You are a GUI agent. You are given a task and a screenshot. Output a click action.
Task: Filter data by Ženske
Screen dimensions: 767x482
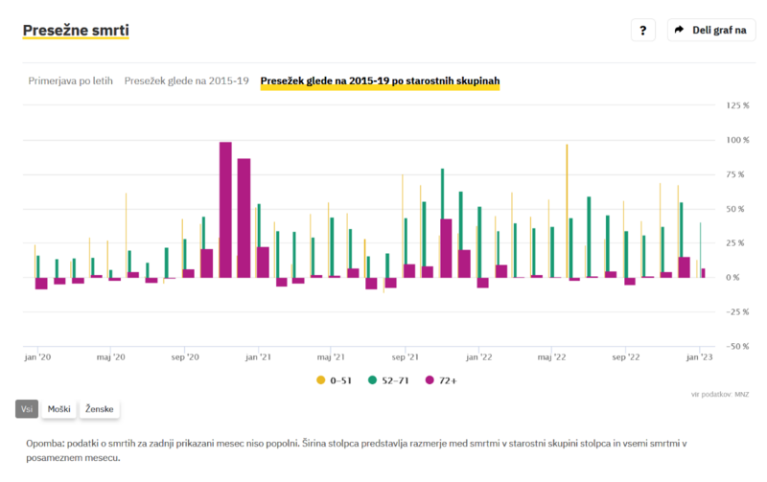100,409
